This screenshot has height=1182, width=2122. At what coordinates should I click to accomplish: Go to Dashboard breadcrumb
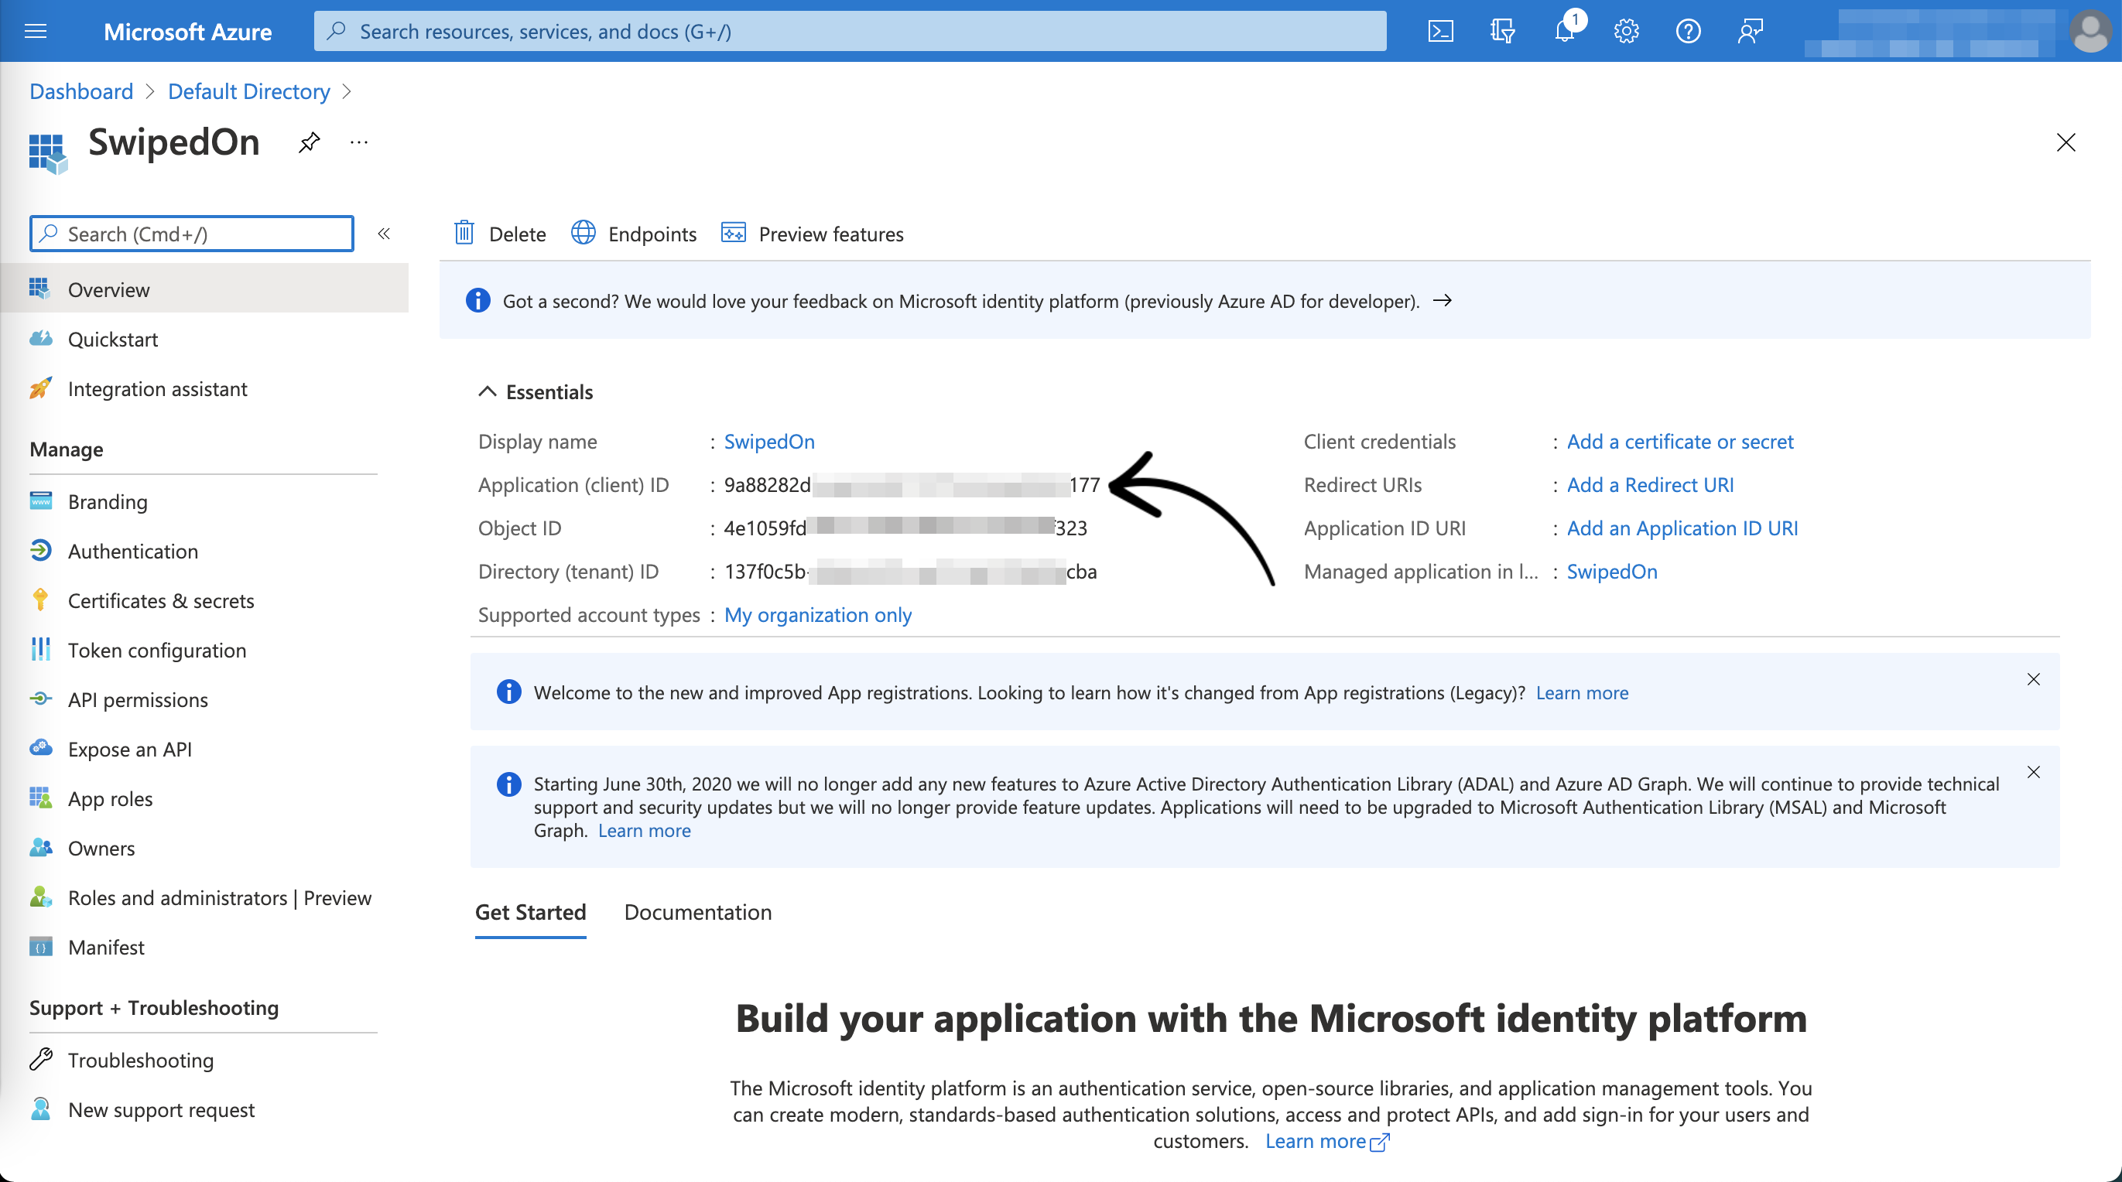pos(80,91)
